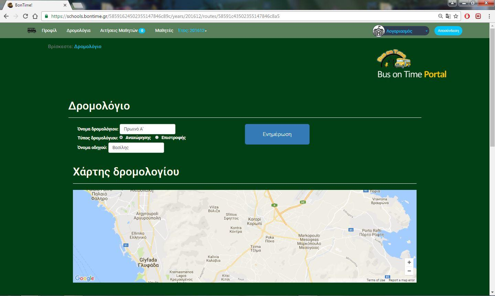Click the green secure padlock icon
The height and width of the screenshot is (296, 495).
pyautogui.click(x=46, y=16)
